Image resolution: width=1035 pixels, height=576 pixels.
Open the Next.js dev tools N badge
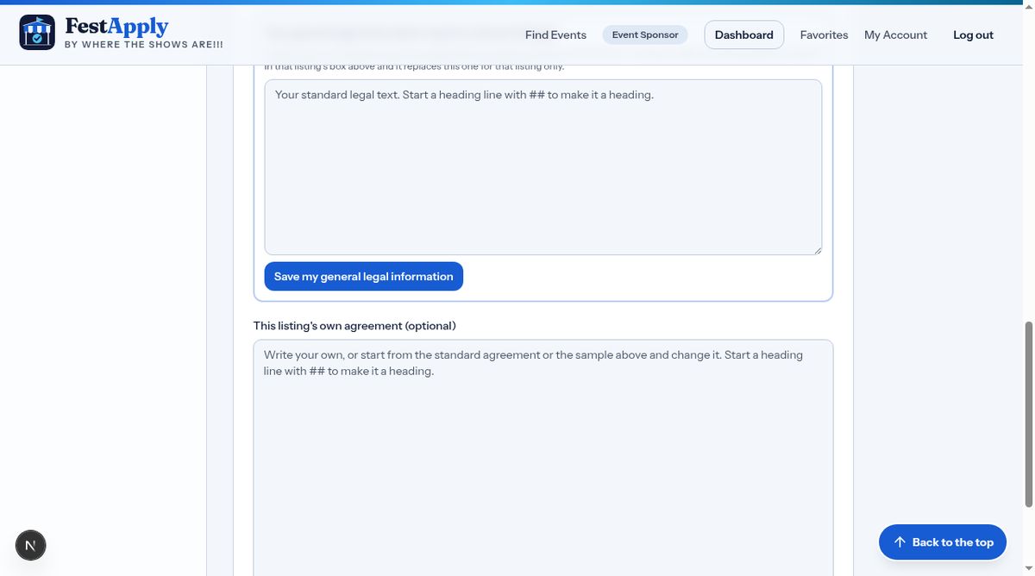click(31, 545)
